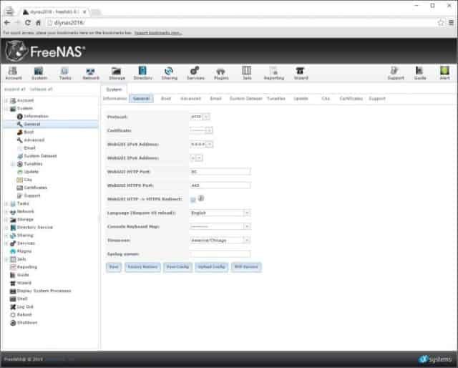Open Plugins from the top toolbar
458x368 pixels.
click(221, 73)
